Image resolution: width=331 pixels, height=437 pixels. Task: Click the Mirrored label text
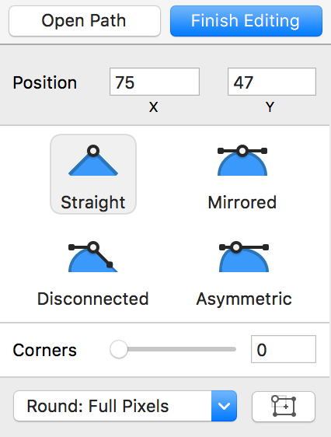tap(242, 202)
